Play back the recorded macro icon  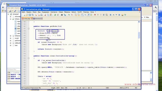pyautogui.click(x=101, y=15)
